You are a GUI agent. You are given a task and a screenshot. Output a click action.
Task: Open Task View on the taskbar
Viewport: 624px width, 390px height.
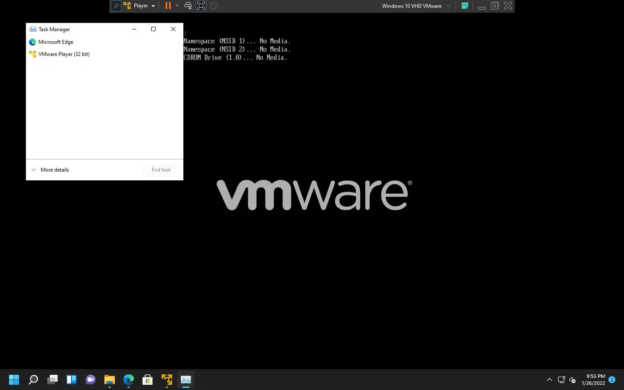pyautogui.click(x=52, y=380)
